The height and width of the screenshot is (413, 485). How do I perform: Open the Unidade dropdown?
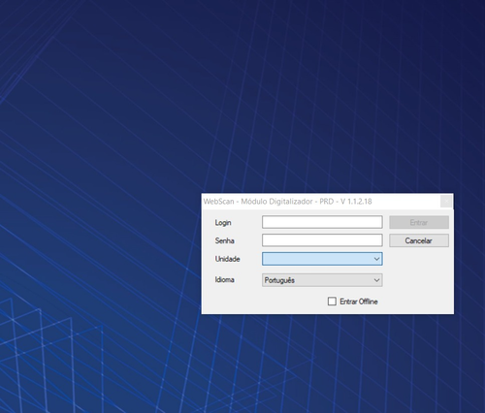(322, 259)
